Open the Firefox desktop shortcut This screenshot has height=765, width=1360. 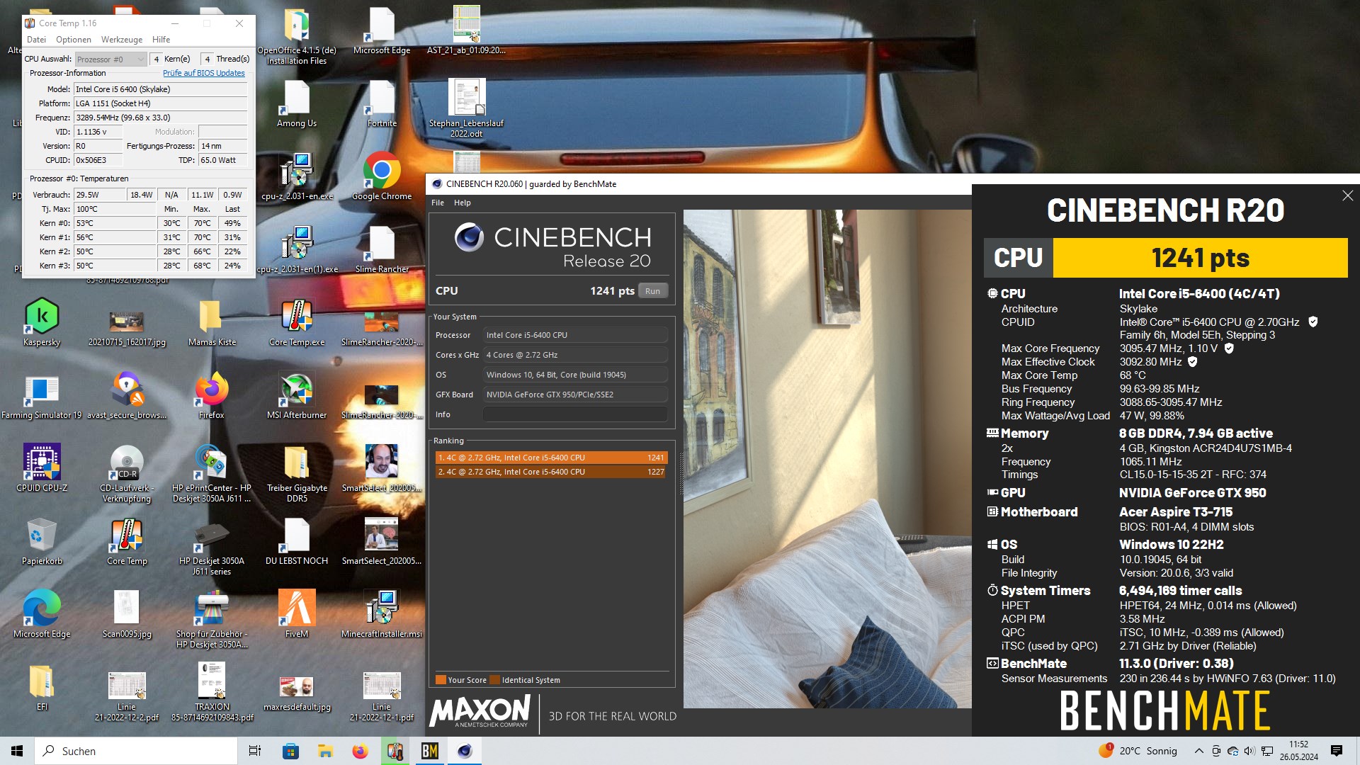[211, 395]
